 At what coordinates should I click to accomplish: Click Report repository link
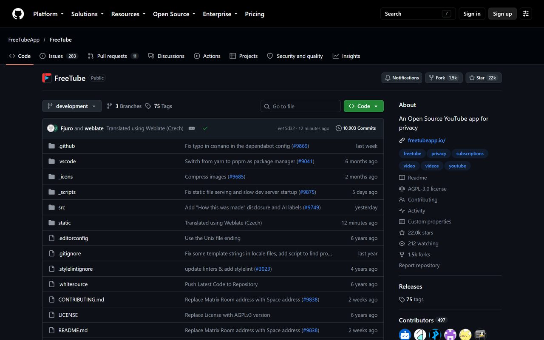point(419,265)
